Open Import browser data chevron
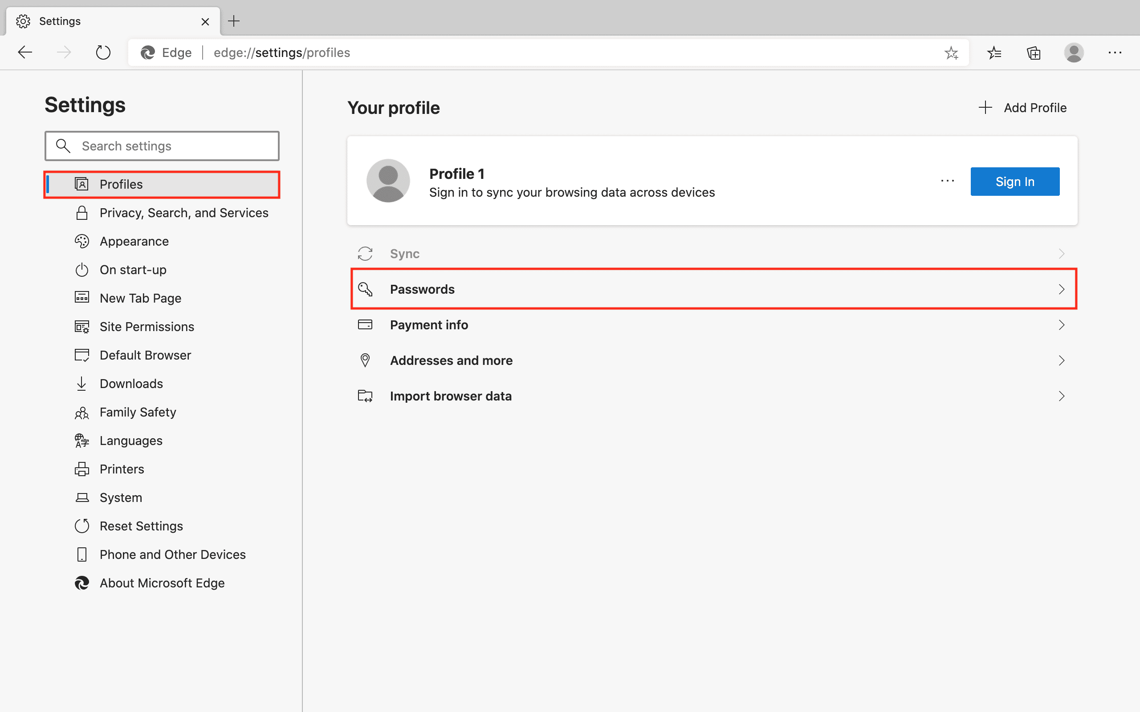Screen dimensions: 1140x712 coord(1061,396)
